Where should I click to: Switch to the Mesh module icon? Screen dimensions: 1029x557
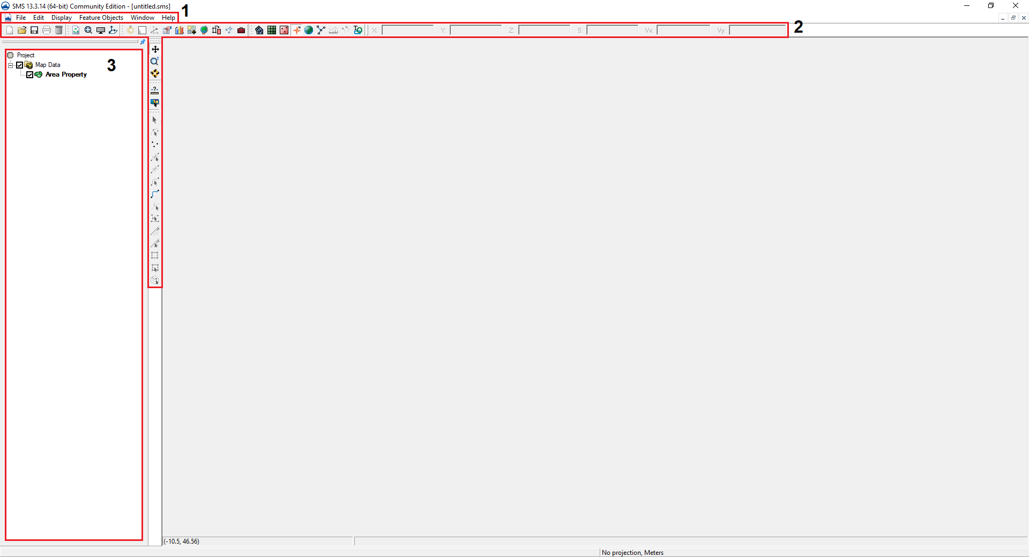(x=259, y=31)
